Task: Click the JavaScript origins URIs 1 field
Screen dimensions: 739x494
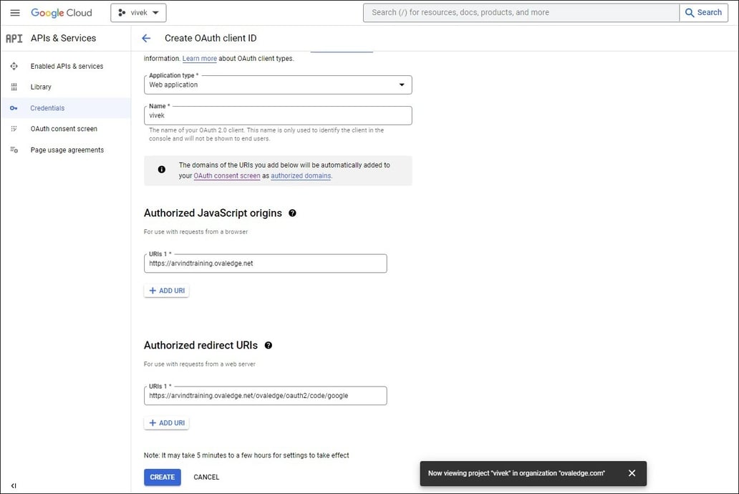Action: [x=266, y=263]
